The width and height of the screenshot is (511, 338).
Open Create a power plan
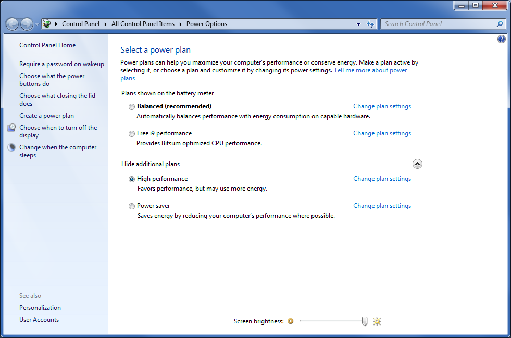coord(46,116)
